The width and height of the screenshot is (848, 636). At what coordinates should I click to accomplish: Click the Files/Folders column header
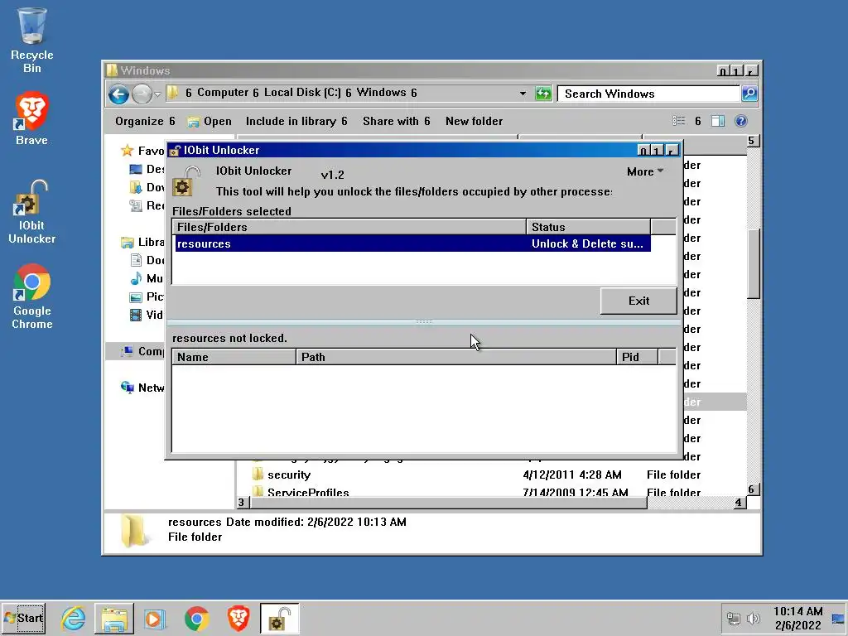point(349,227)
